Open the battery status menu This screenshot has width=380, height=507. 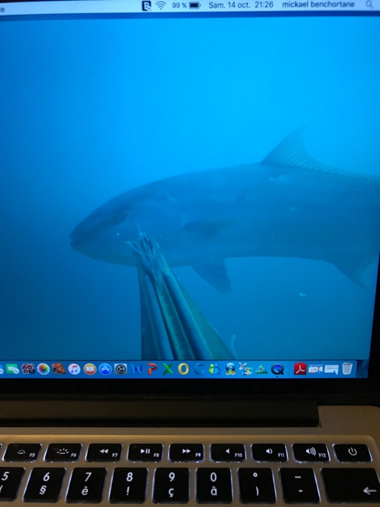coord(186,5)
